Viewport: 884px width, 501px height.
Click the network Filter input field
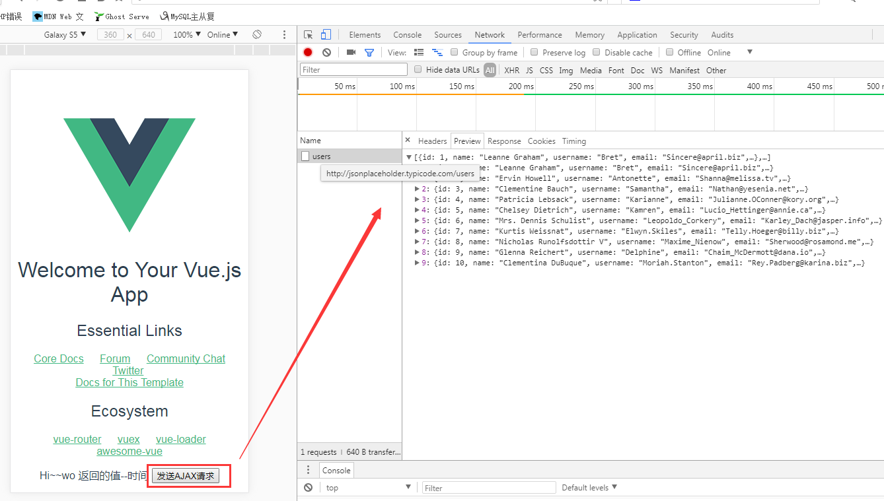[353, 69]
